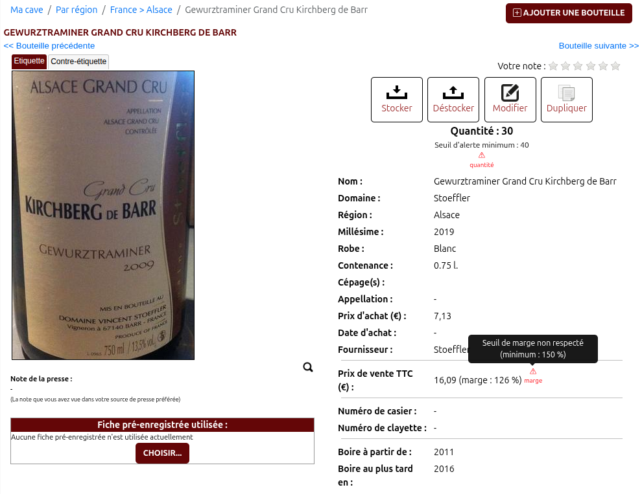This screenshot has height=494, width=642.
Task: Click the Ajouter une bouteille button
Action: (x=569, y=13)
